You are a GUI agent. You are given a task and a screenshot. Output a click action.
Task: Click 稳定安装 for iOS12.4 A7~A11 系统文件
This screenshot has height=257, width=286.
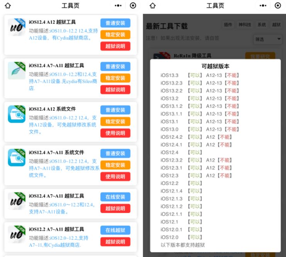pos(115,165)
